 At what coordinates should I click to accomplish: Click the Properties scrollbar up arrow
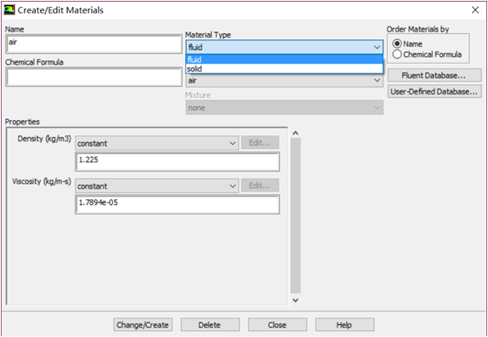(296, 133)
